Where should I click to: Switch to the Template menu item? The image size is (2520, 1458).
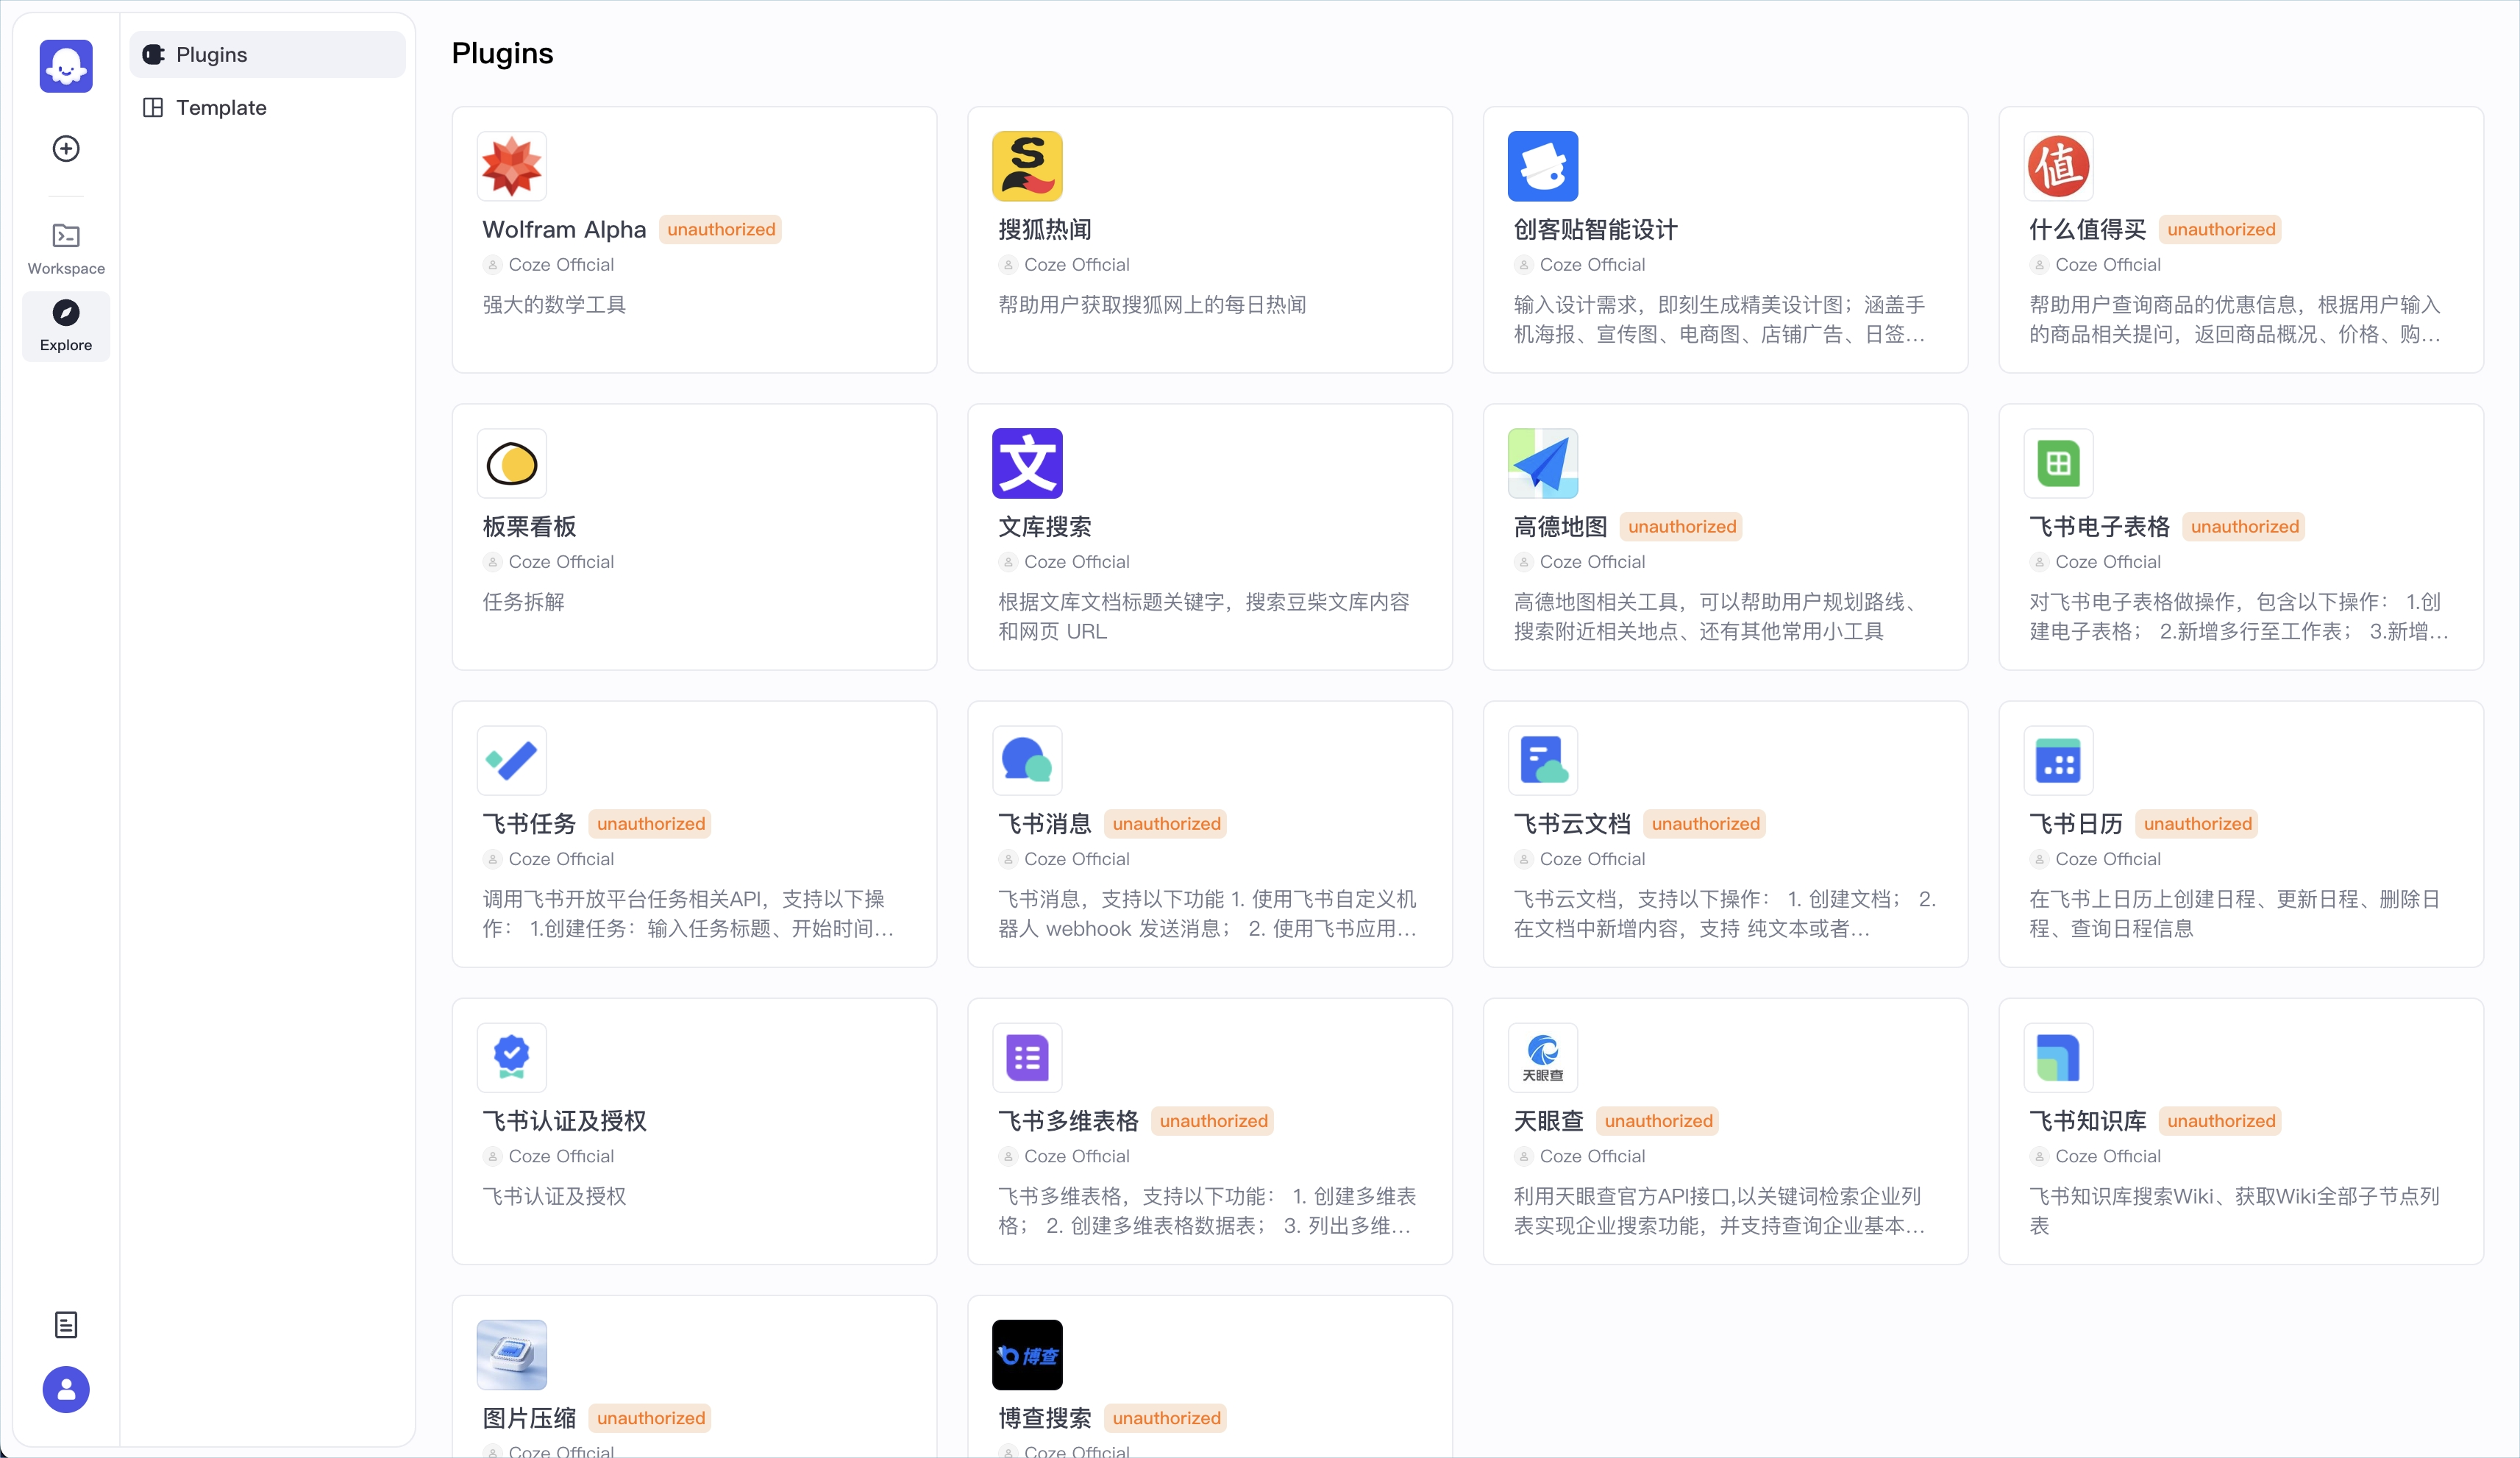[x=221, y=108]
